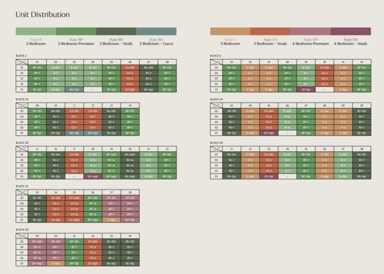Click the BLOCK 2C table heading

tap(22, 186)
